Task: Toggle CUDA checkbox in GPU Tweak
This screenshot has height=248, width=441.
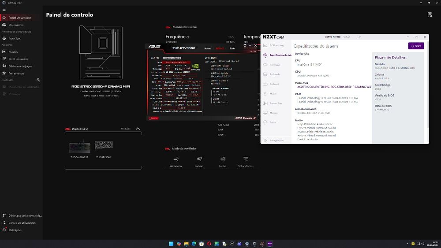Action: pyautogui.click(x=172, y=111)
